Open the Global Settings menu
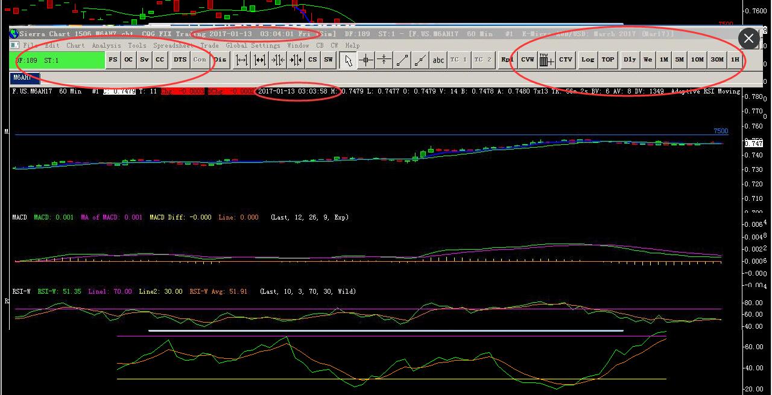 [253, 45]
